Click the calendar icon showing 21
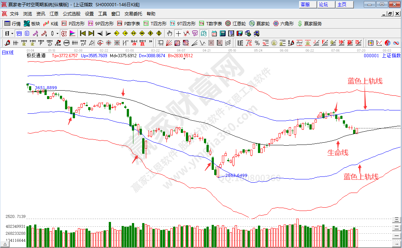This screenshot has height=248, width=402. point(214,33)
